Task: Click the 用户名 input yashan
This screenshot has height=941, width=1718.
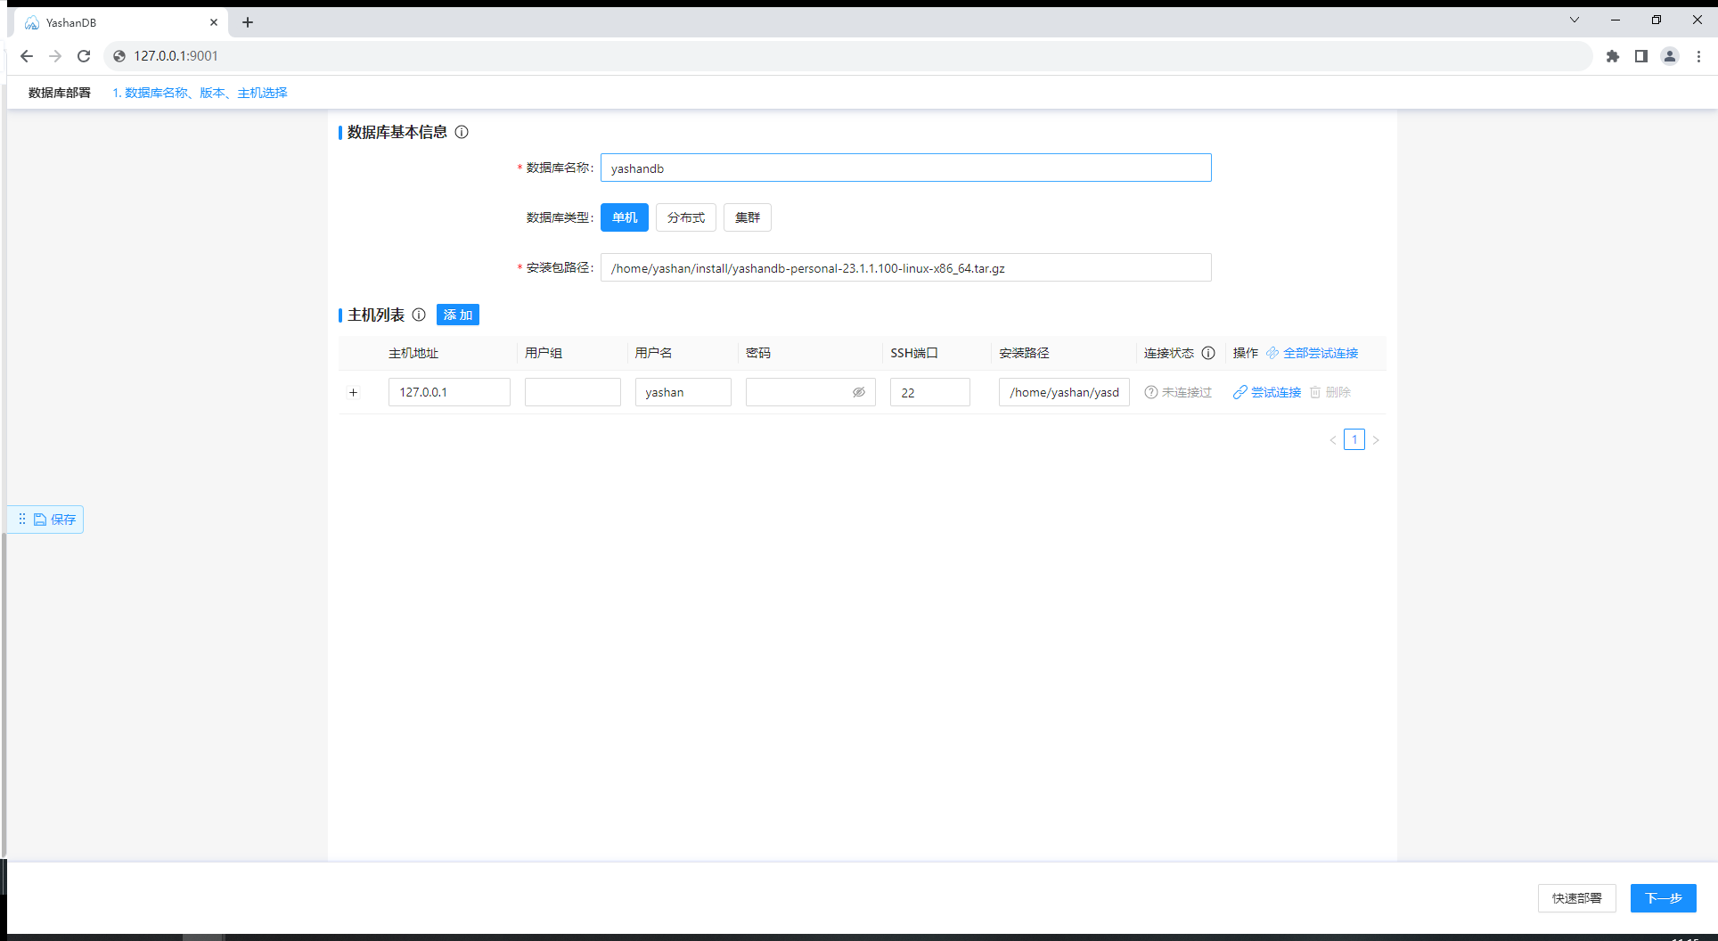Action: point(683,392)
